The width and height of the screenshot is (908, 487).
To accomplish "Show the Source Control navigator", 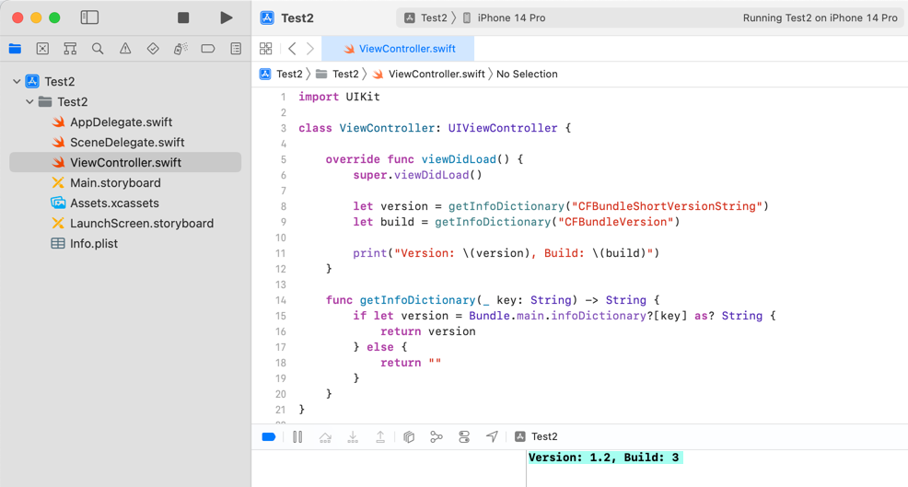I will click(42, 49).
